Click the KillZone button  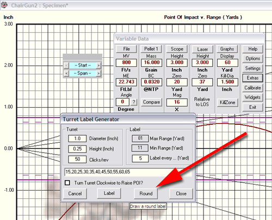227,102
